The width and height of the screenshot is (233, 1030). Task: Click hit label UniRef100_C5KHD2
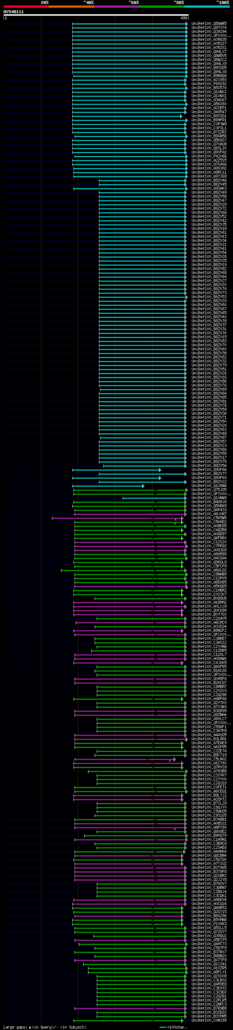coord(209,522)
